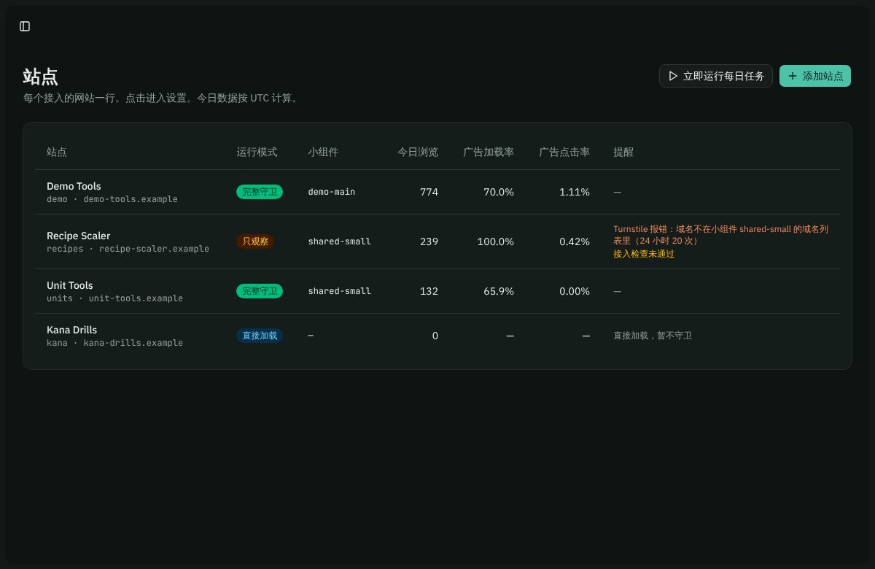Click the 1.11% ad click rate
Image resolution: width=875 pixels, height=569 pixels.
click(575, 192)
